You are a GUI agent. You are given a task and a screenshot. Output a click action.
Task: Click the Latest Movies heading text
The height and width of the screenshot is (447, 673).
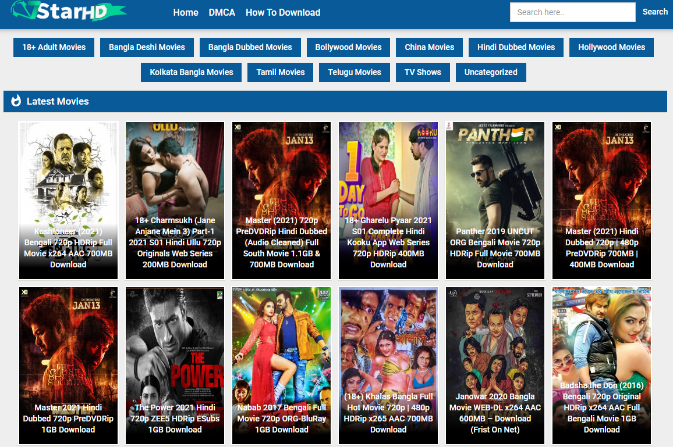58,101
